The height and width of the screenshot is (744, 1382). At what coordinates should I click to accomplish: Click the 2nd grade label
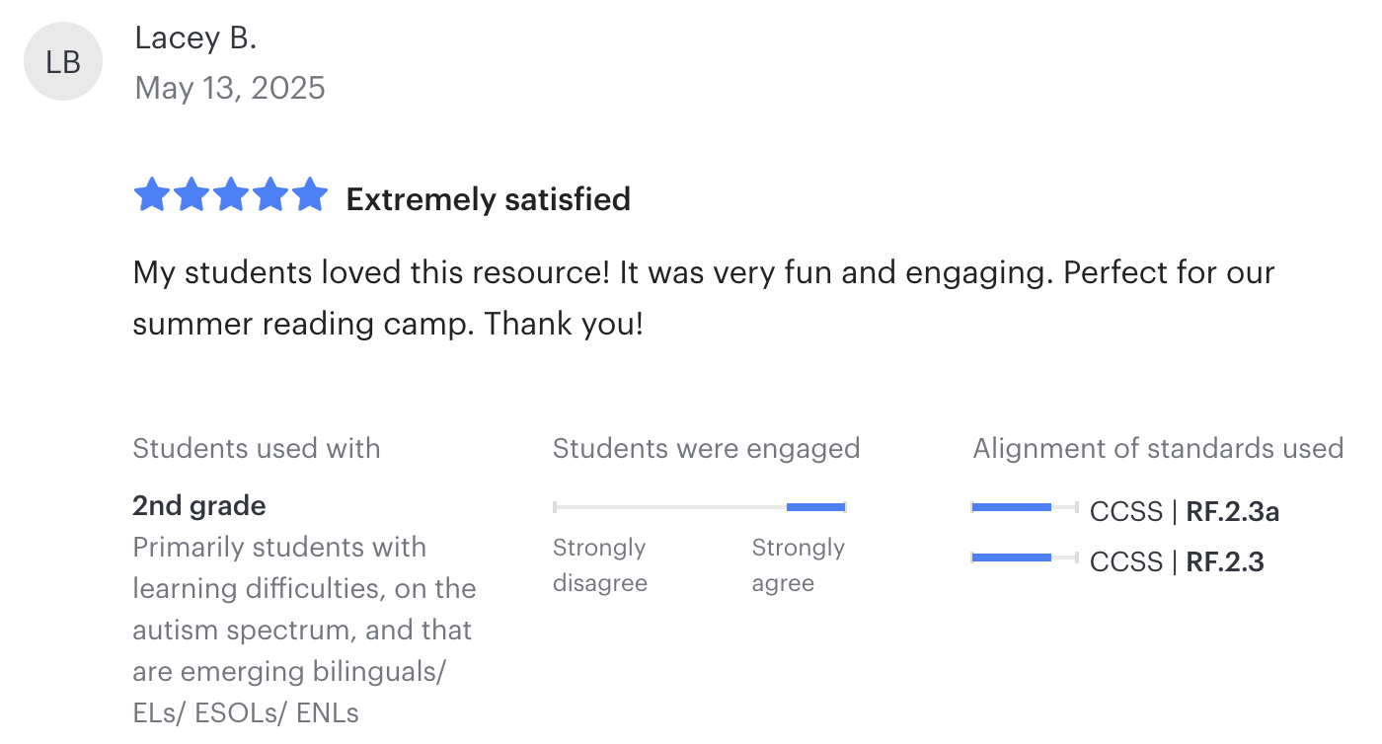click(x=199, y=506)
